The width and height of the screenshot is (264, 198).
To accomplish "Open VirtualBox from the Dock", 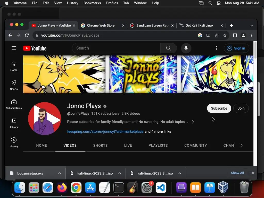I will point(223,187).
